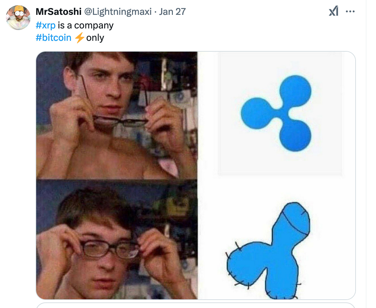Click the lightning bolt emoji in tweet
Screen dimensions: 376x308
(79, 38)
